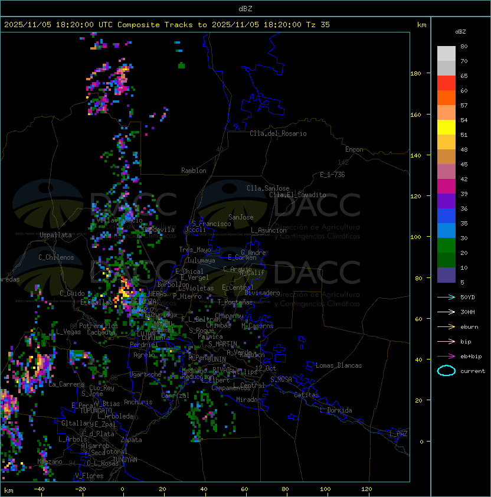
Task: Click the 'Agrelo' map label
Action: click(x=144, y=355)
